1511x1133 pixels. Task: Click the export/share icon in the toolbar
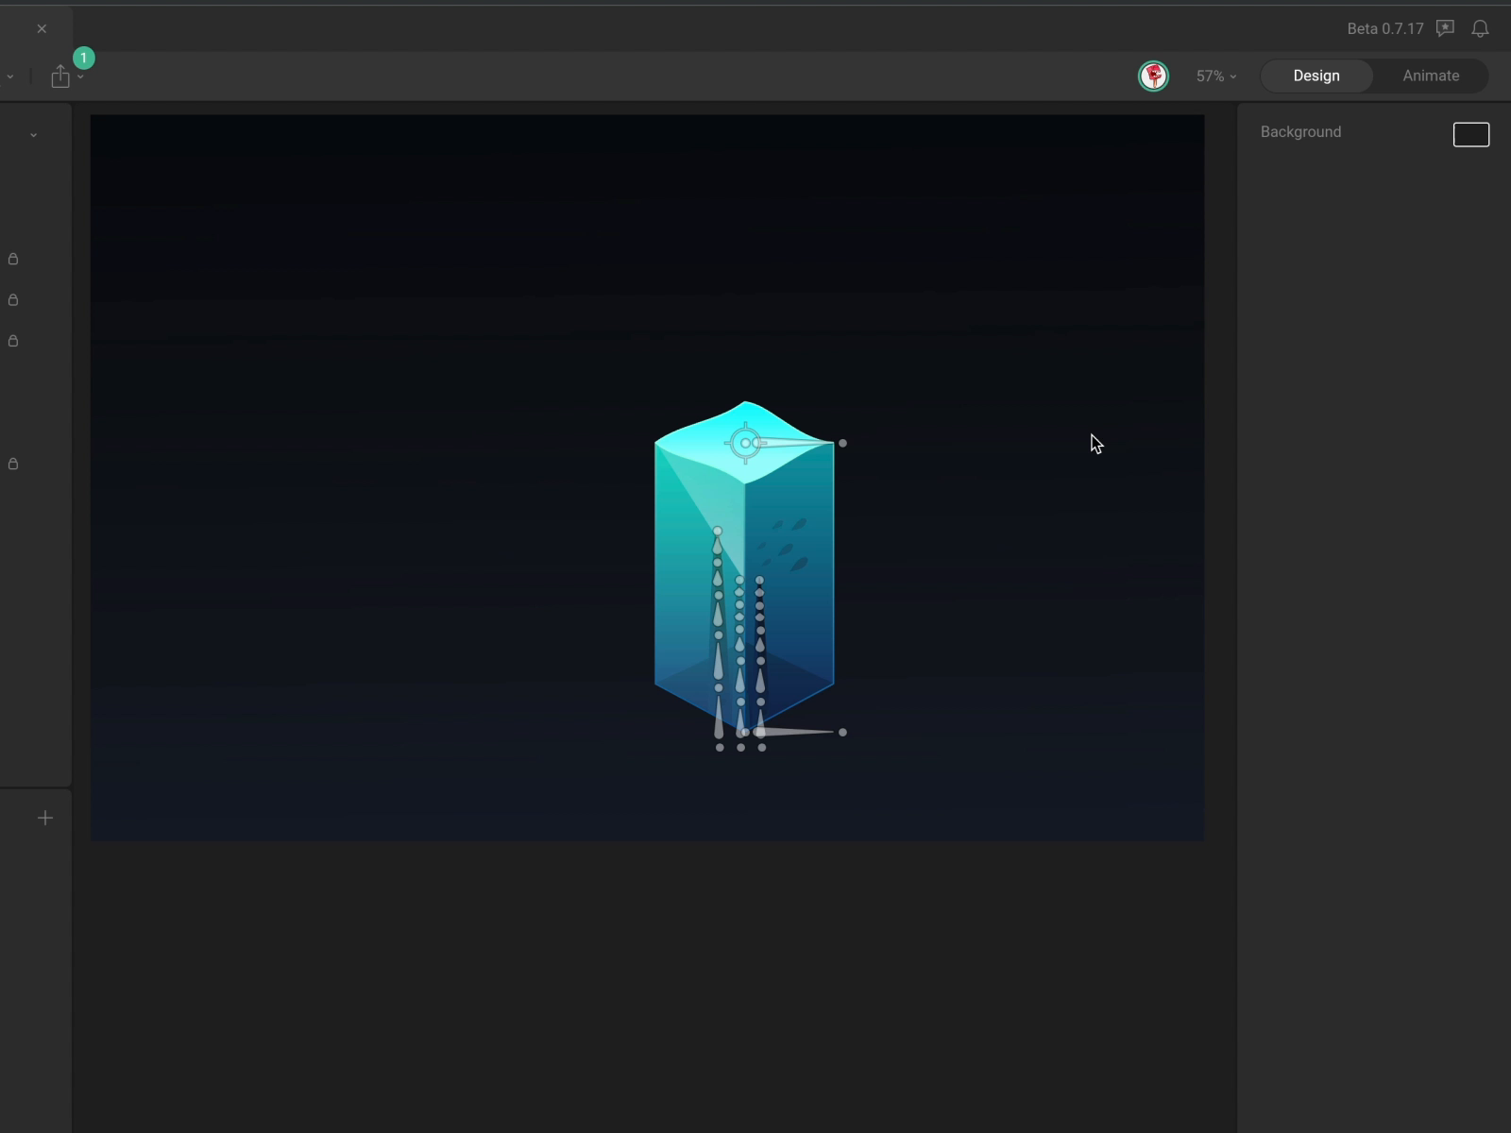click(60, 76)
